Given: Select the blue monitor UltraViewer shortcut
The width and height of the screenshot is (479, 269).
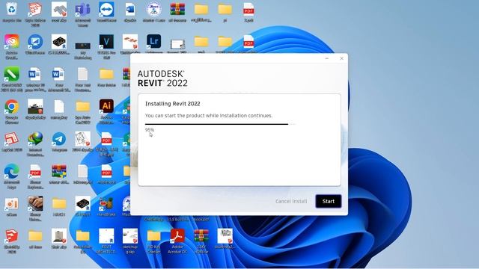Looking at the screenshot, I should click(35, 45).
